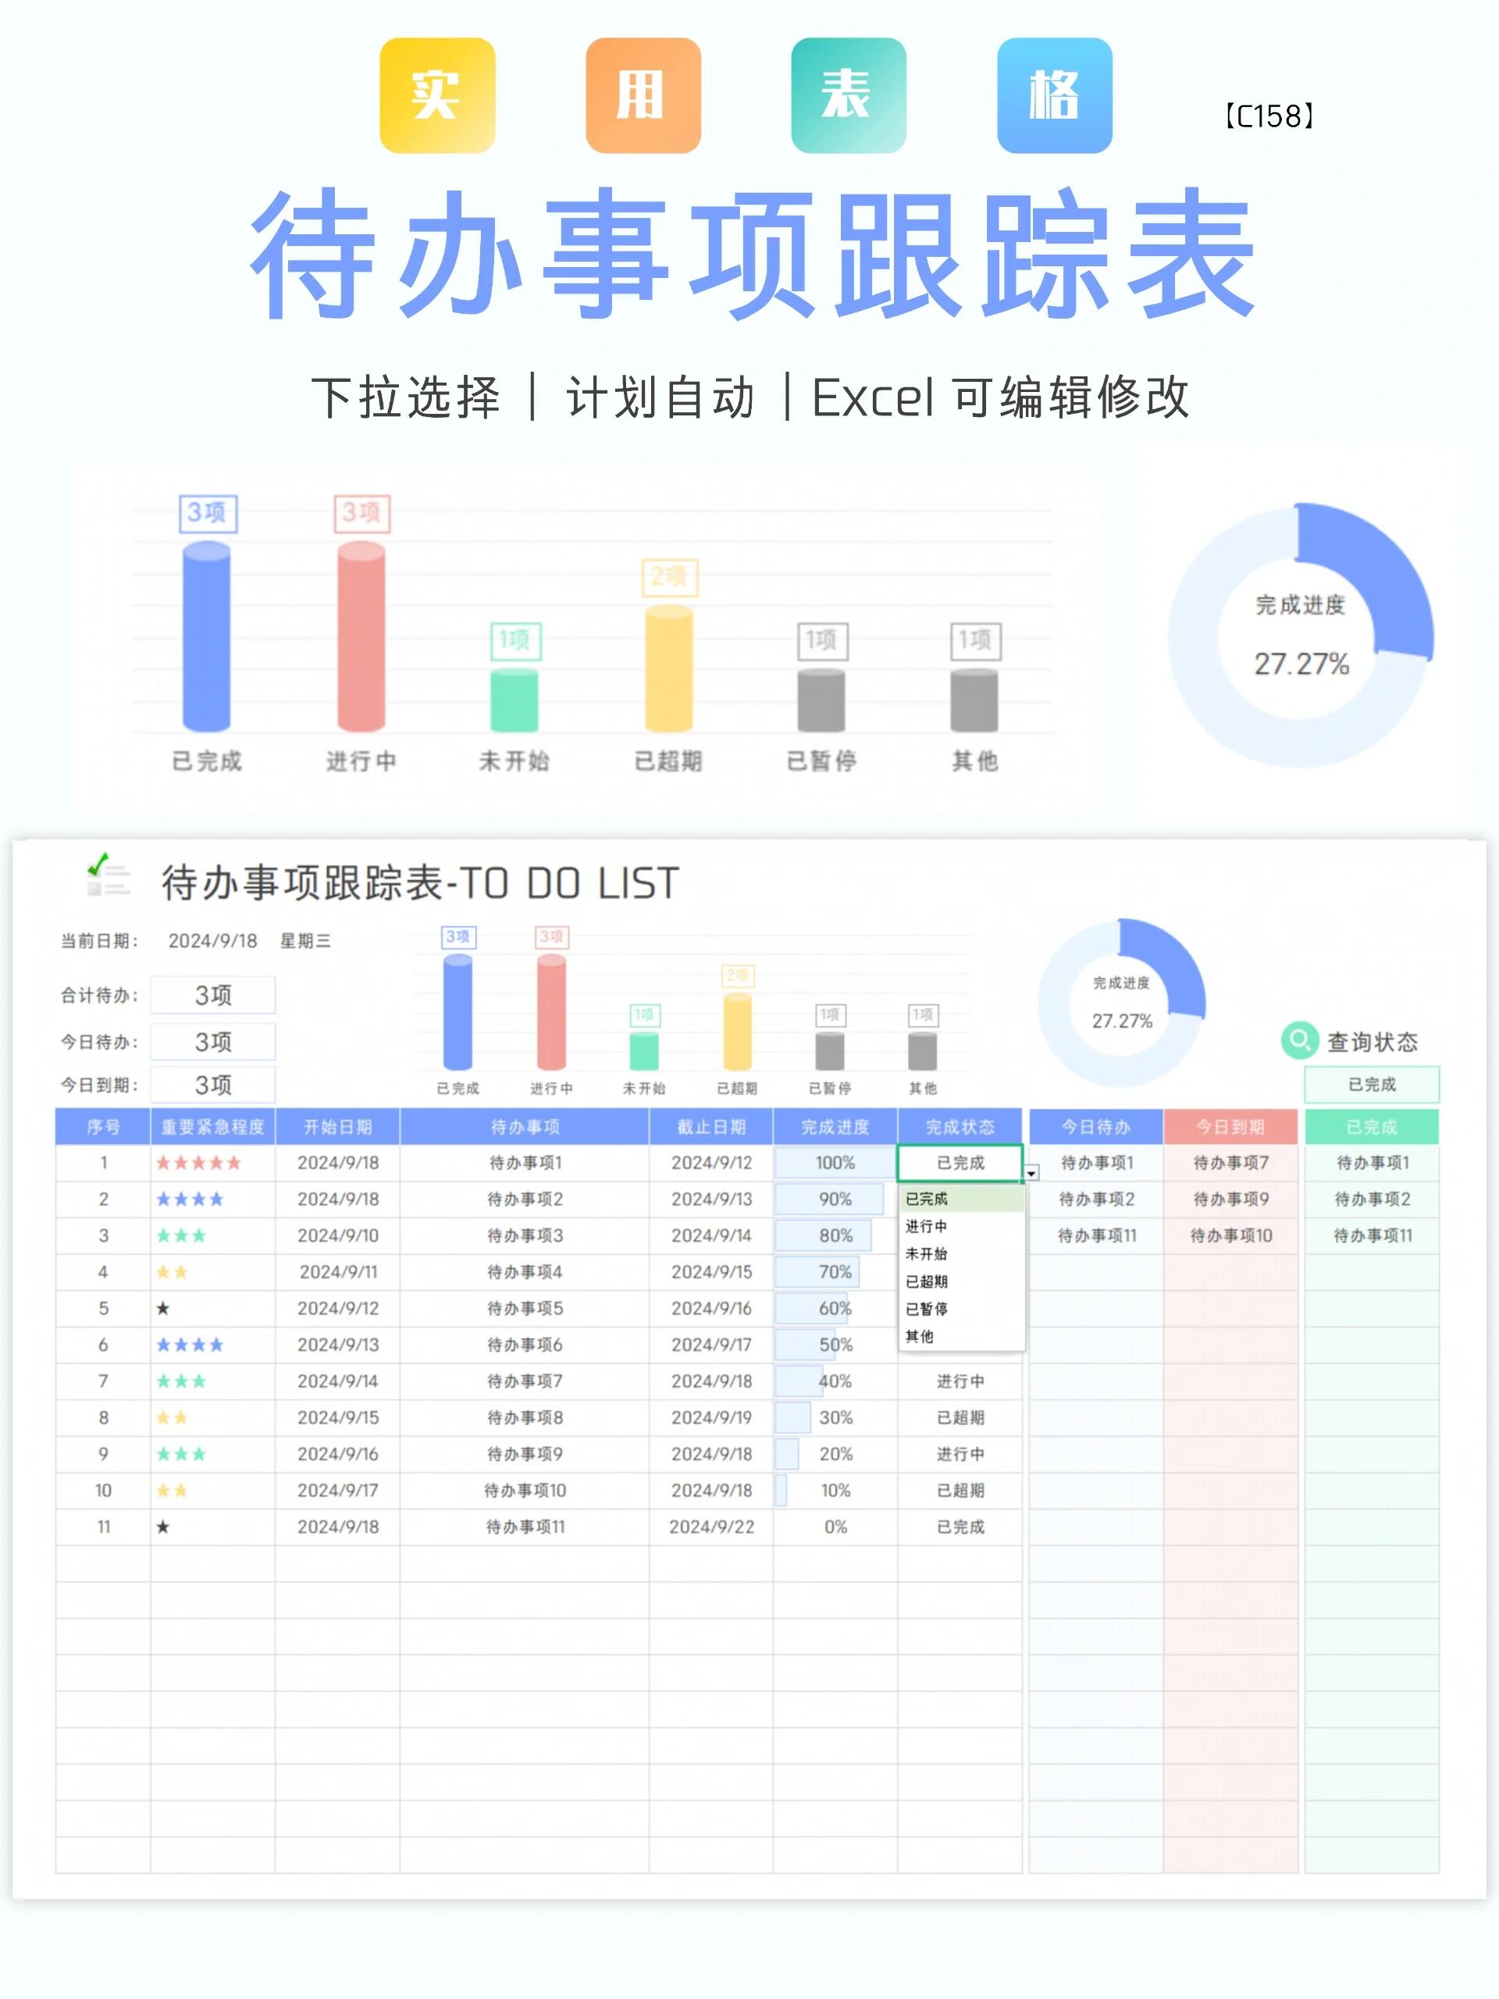Image resolution: width=1499 pixels, height=1999 pixels.
Task: Select 未开始 from the status dropdown list
Action: 961,1253
